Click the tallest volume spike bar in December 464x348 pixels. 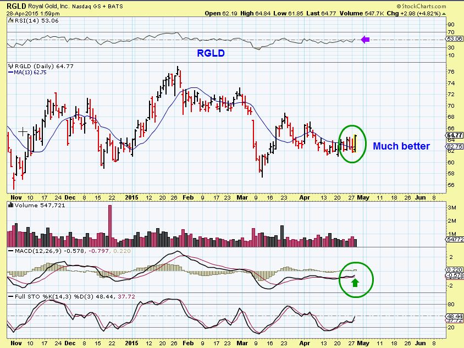click(x=110, y=226)
